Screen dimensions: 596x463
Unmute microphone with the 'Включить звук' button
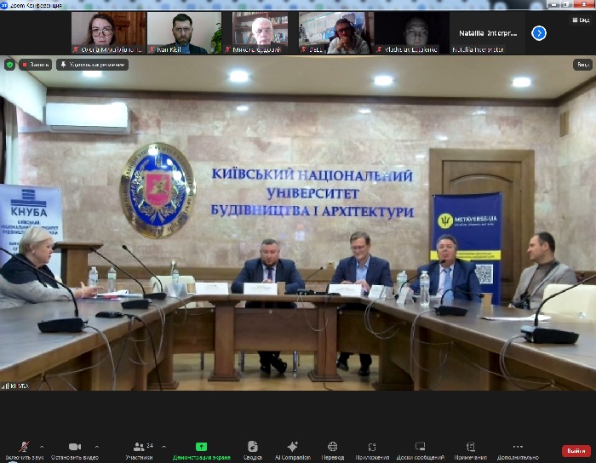pyautogui.click(x=23, y=448)
